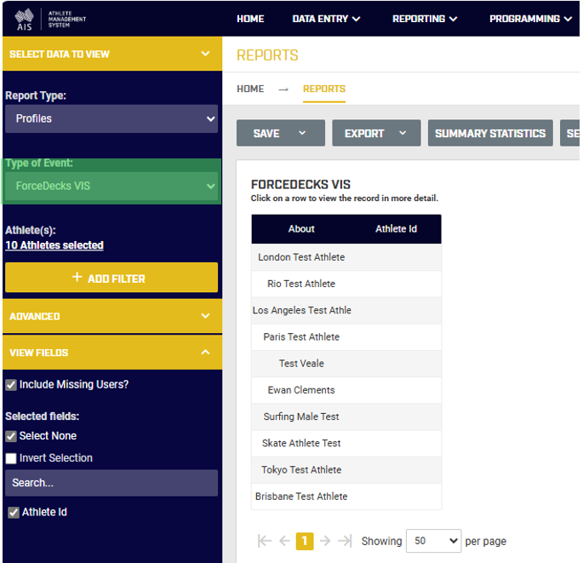Click plus icon in Add Filter
This screenshot has width=583, height=563.
point(77,277)
